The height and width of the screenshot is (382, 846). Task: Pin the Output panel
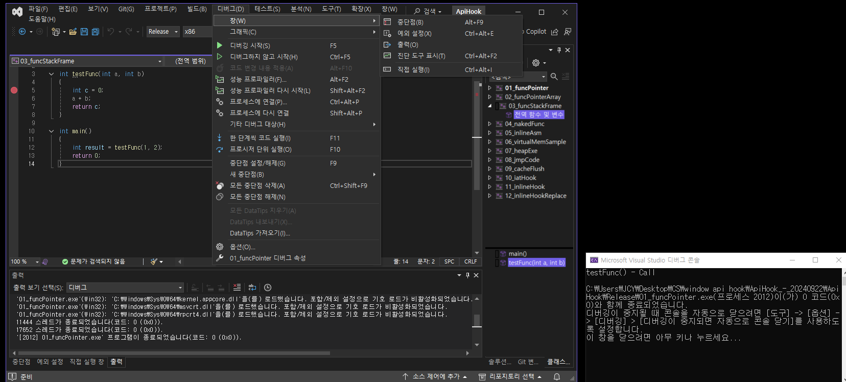[x=467, y=275]
